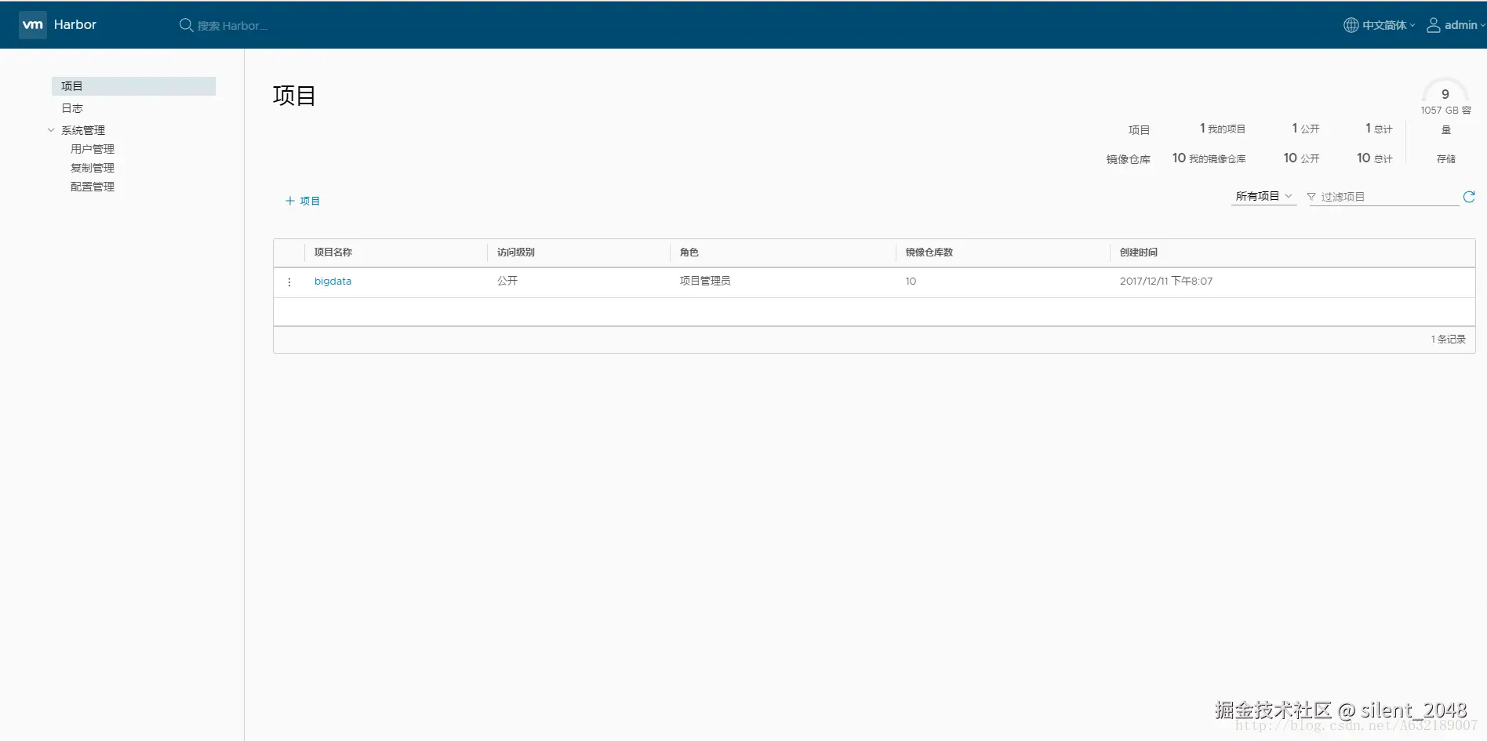The width and height of the screenshot is (1487, 741).
Task: Click the VMware vm logo icon
Action: 33,25
